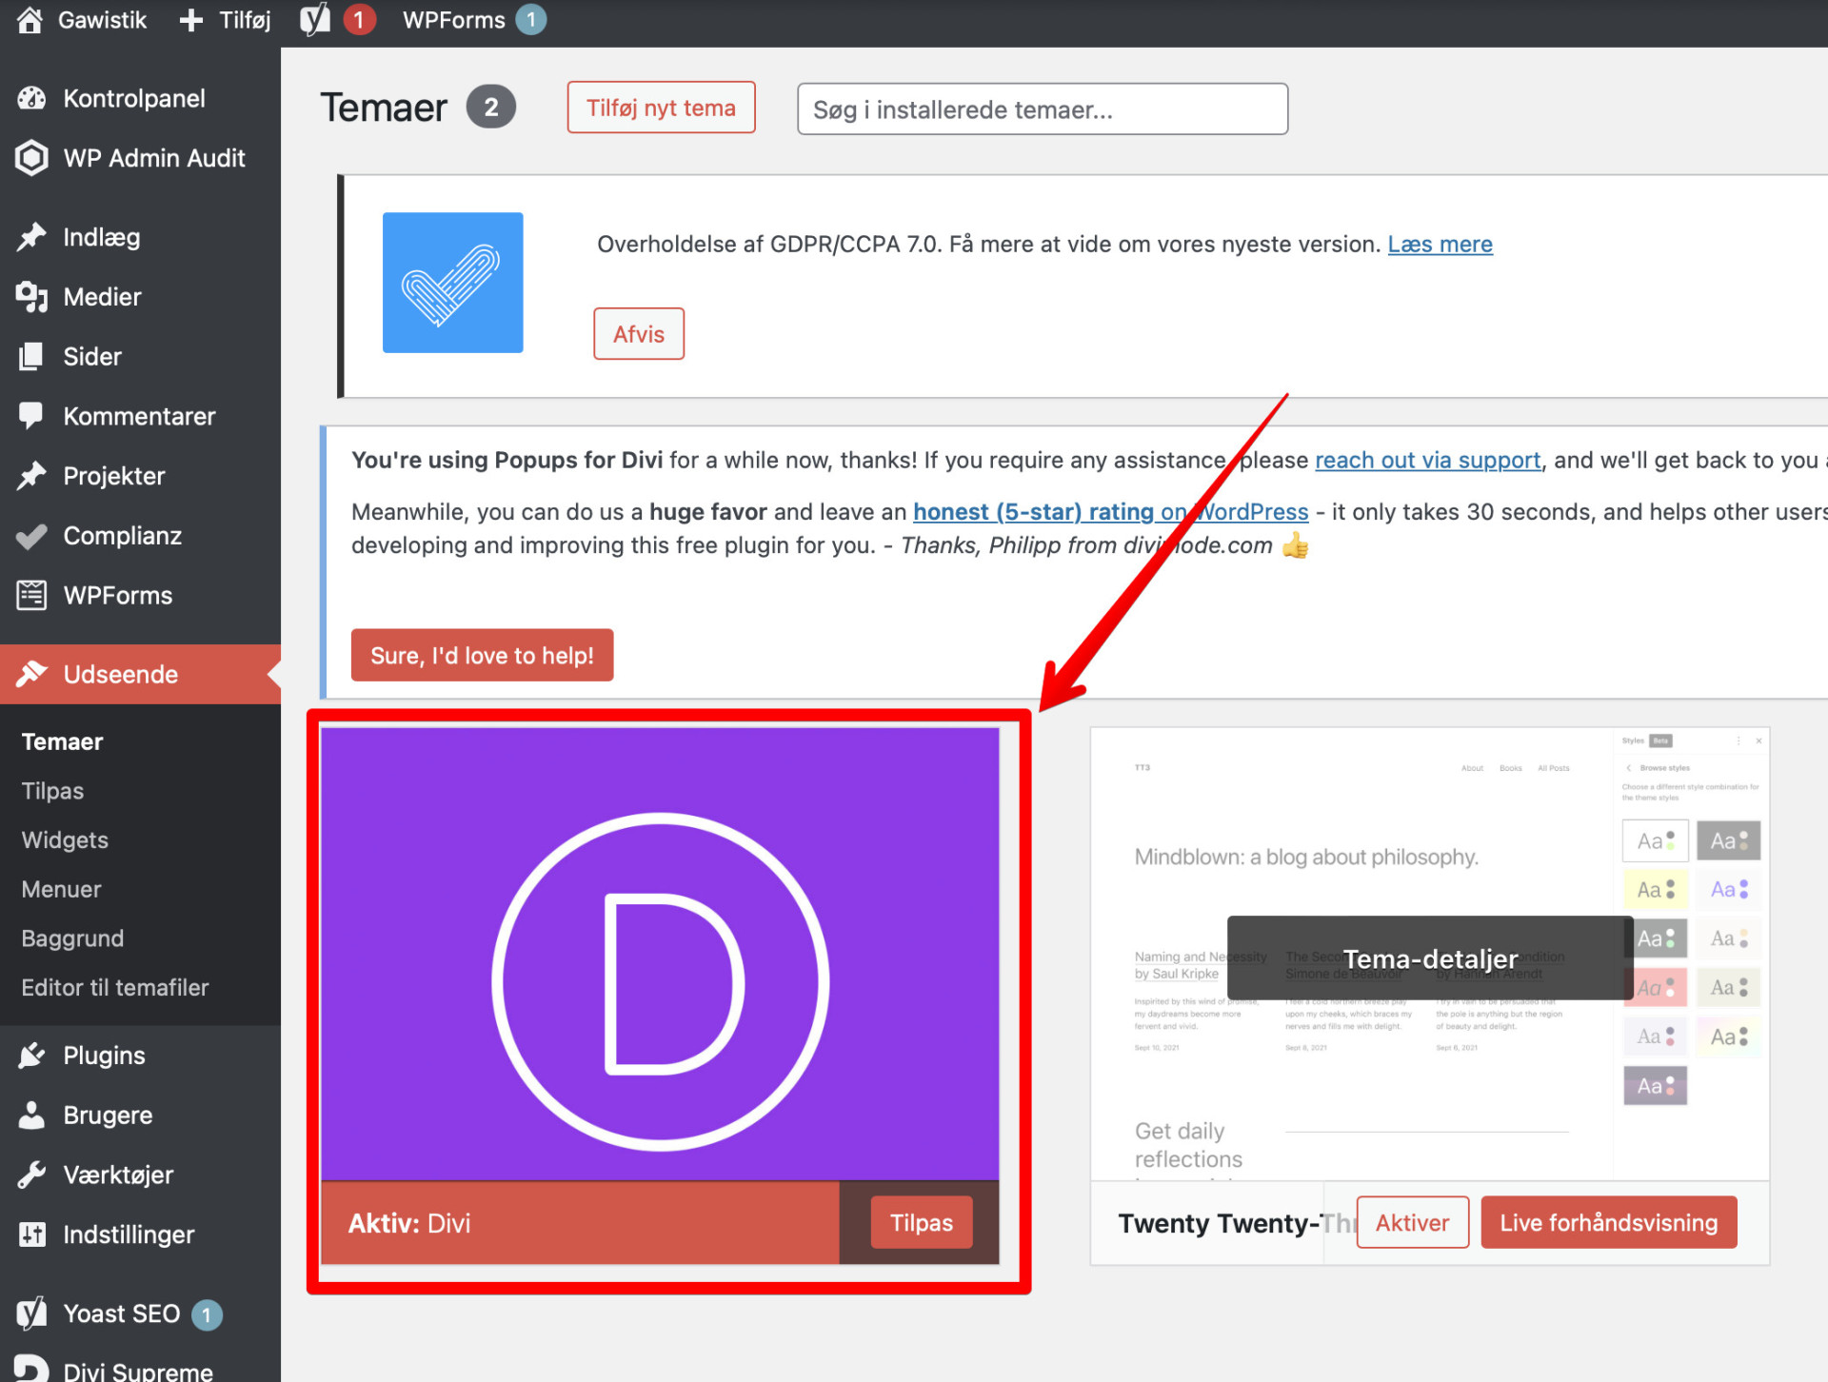
Task: Pick the dark gray Aa style swatch
Action: (x=1728, y=840)
